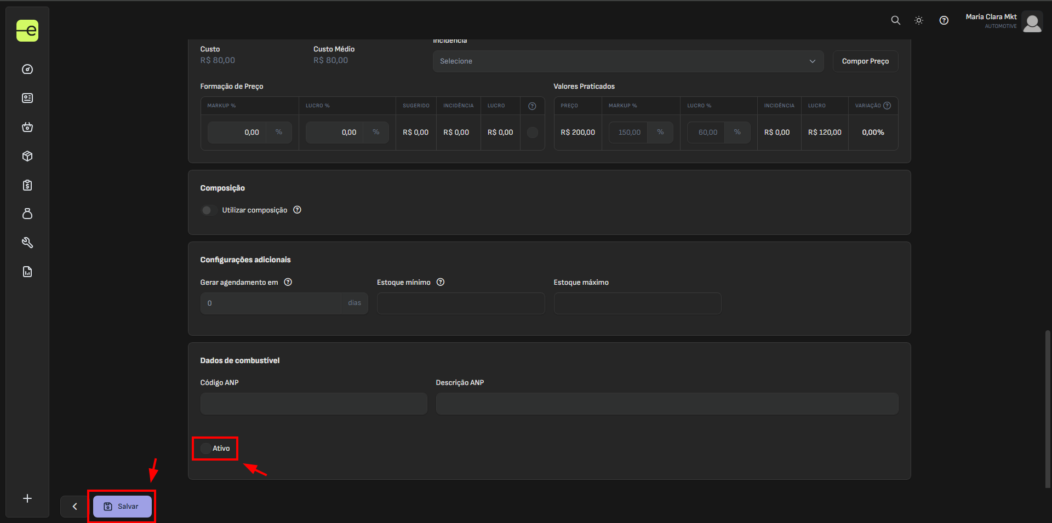Click the Custo value R$ 80,00
The height and width of the screenshot is (523, 1052).
(218, 60)
